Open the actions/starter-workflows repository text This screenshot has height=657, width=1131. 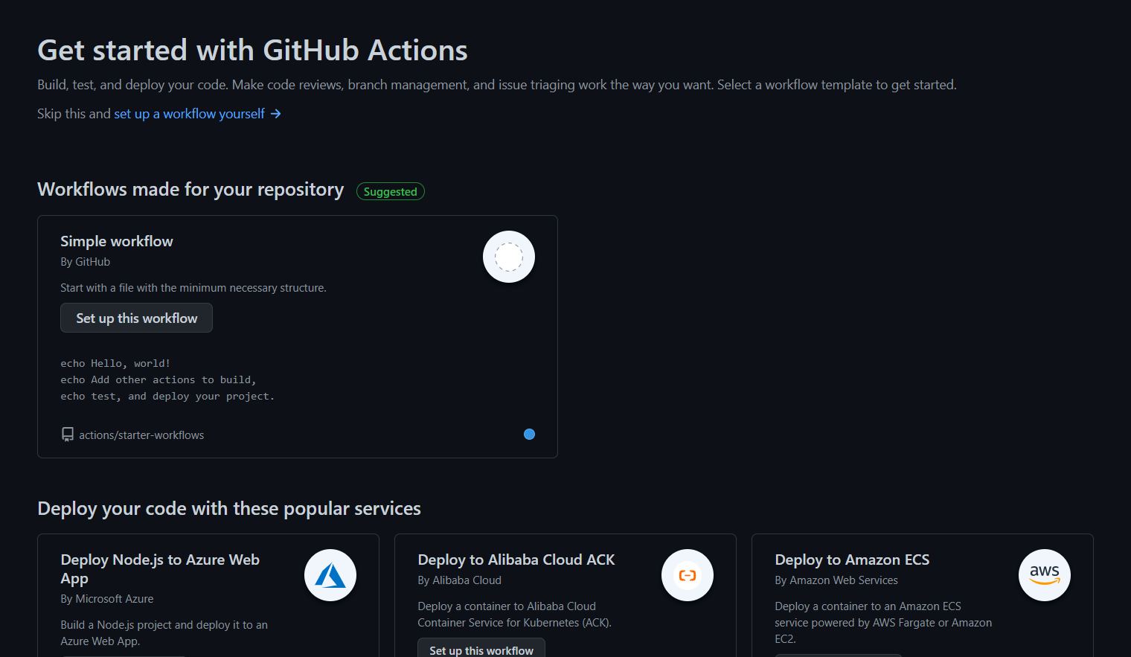[x=141, y=435]
